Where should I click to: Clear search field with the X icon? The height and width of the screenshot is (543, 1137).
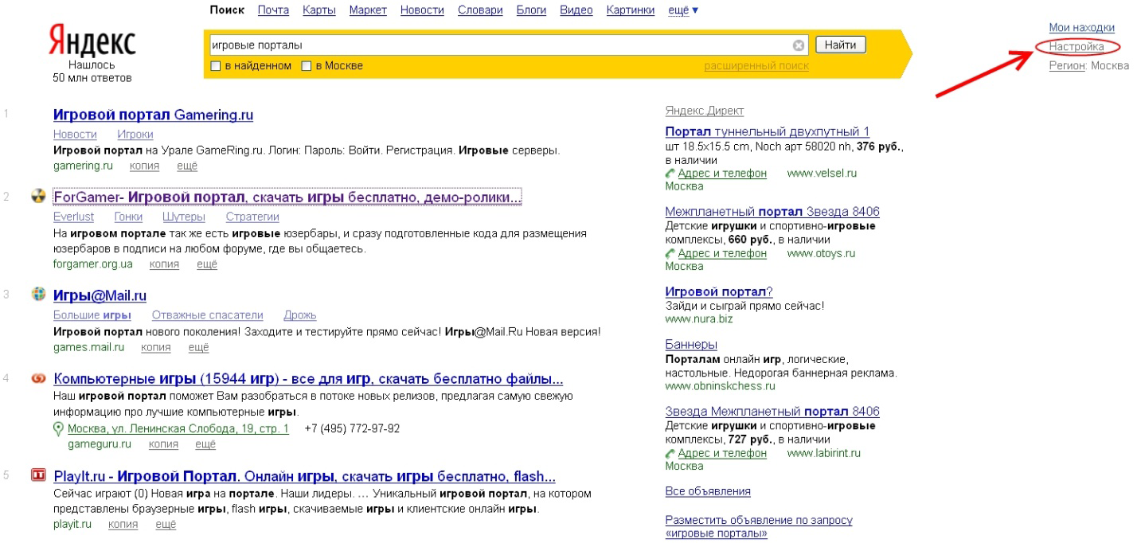coord(799,45)
